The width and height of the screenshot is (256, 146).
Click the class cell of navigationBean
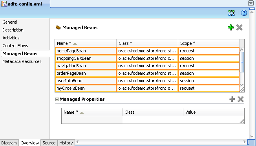click(147, 66)
